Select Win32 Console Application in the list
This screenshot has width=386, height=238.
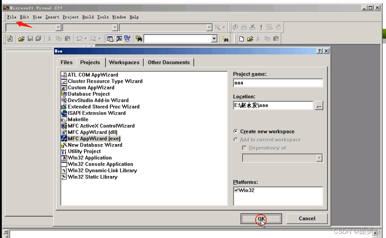pos(100,164)
